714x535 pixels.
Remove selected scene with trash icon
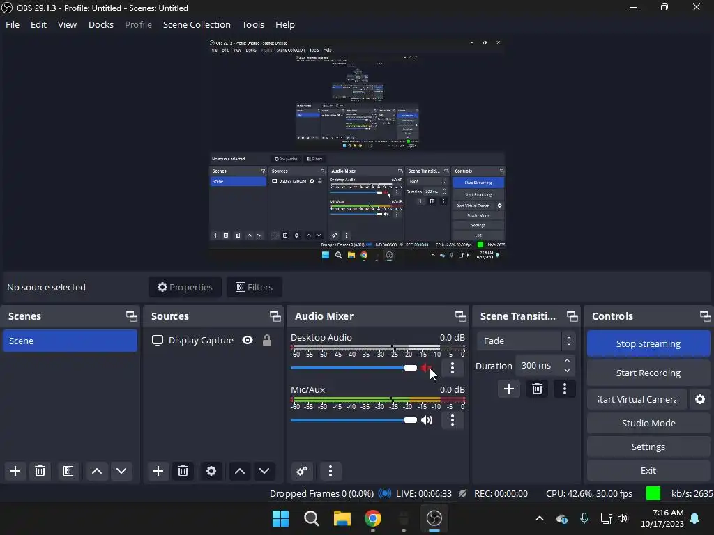pos(40,471)
